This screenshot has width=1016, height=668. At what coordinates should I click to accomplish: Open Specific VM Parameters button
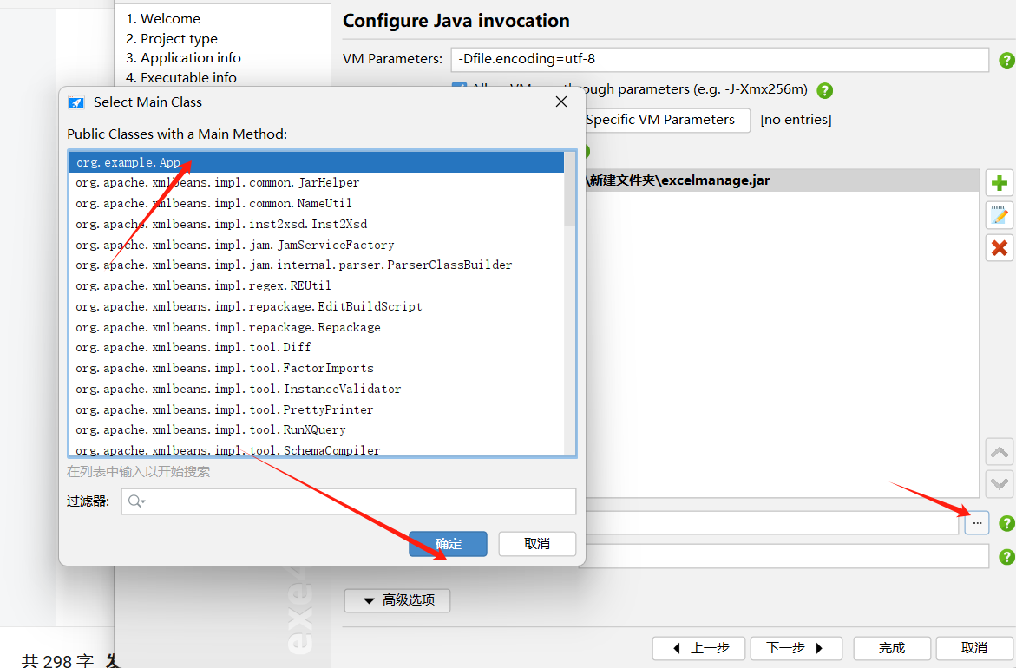click(x=666, y=120)
